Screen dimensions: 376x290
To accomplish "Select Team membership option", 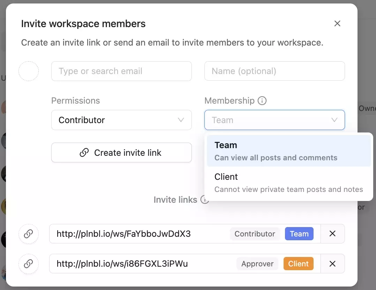I will [289, 151].
